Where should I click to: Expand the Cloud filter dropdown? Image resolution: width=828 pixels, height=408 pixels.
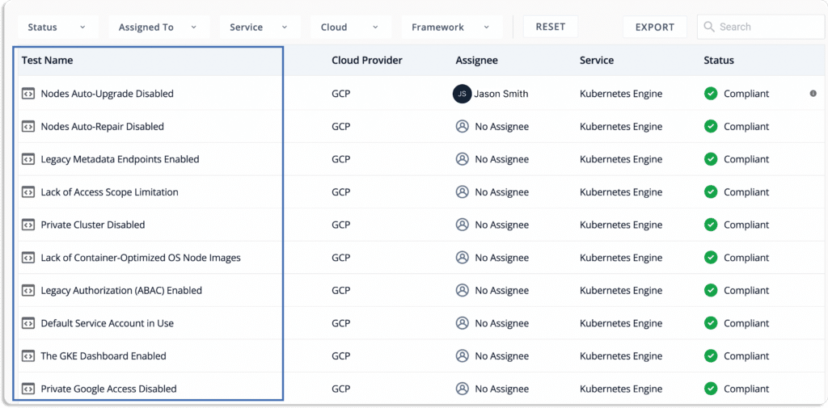pos(351,27)
